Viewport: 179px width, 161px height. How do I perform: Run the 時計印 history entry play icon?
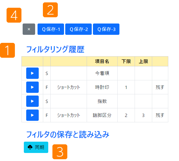[x=32, y=87]
